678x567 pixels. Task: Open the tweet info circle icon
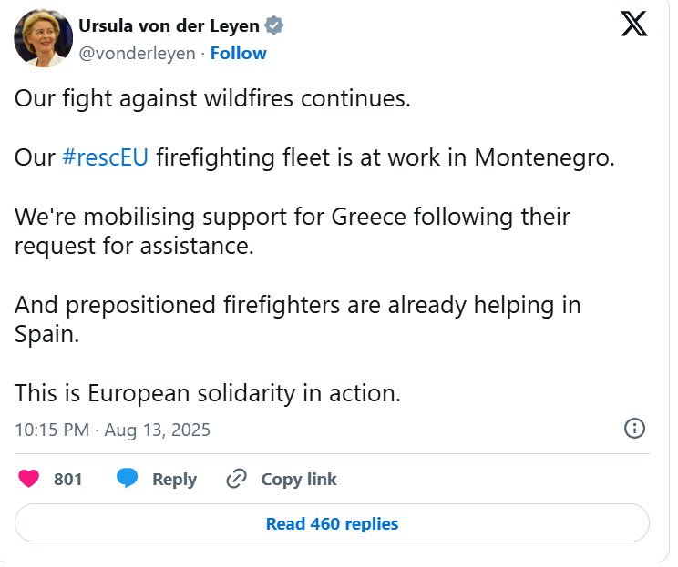pyautogui.click(x=634, y=428)
